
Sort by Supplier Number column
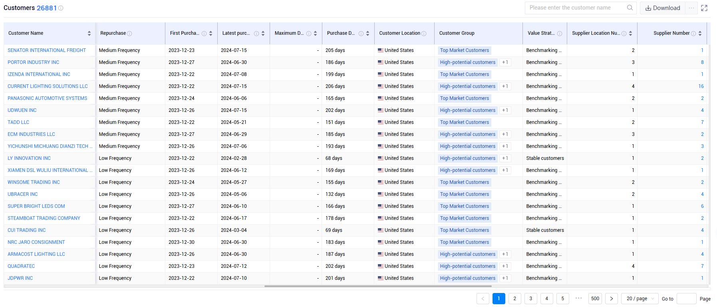(700, 34)
